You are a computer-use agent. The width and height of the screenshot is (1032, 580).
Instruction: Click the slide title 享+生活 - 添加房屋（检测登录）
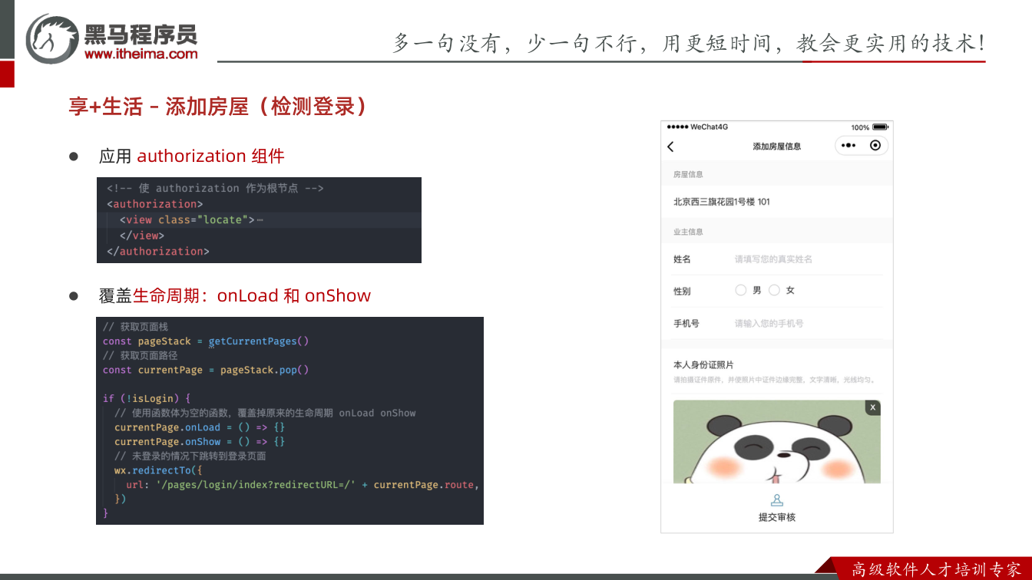[x=218, y=107]
